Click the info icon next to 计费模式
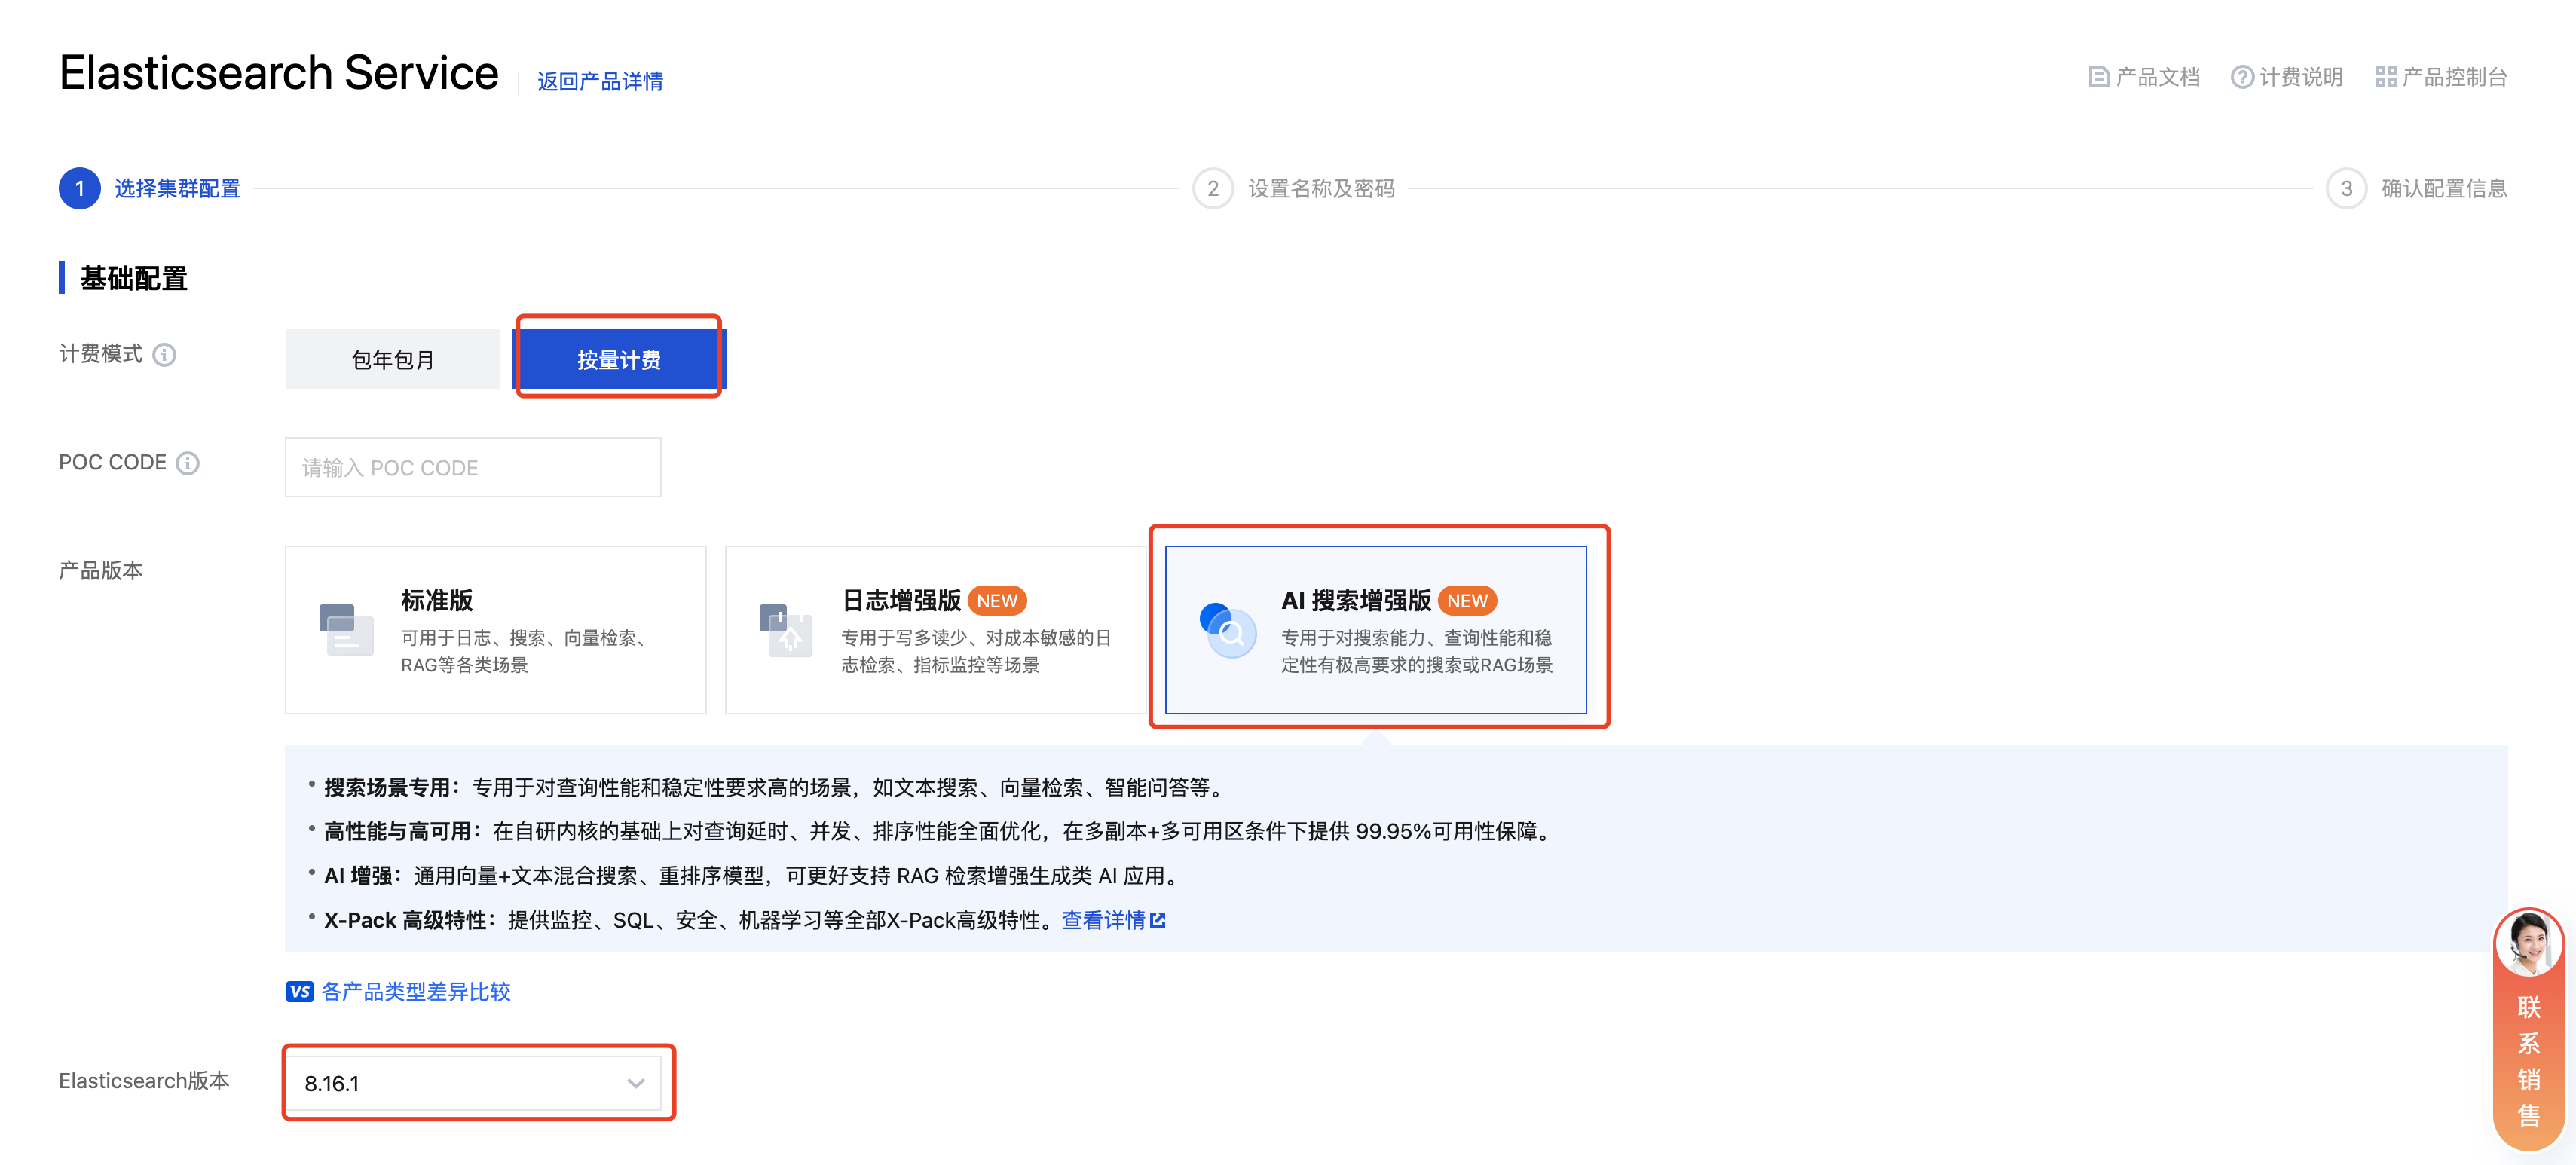 (165, 355)
